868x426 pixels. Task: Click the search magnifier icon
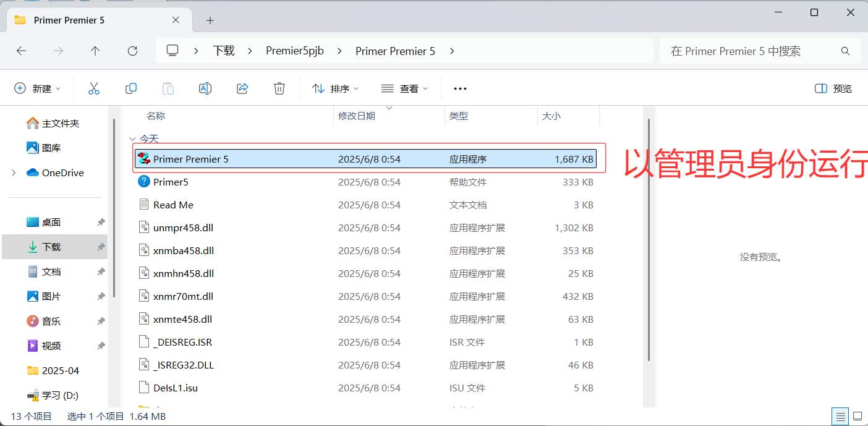tap(845, 51)
